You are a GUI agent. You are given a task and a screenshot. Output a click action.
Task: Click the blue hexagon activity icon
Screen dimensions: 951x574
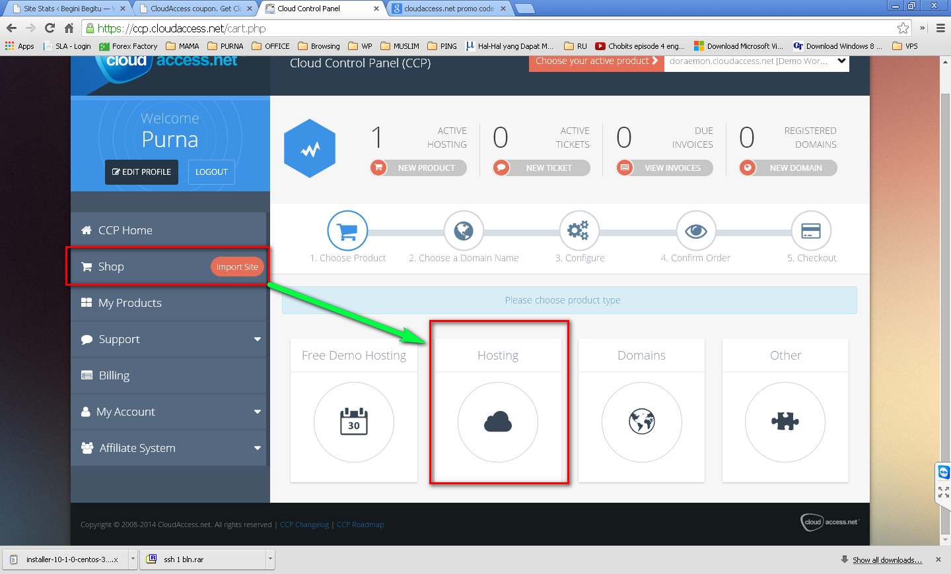[x=310, y=148]
